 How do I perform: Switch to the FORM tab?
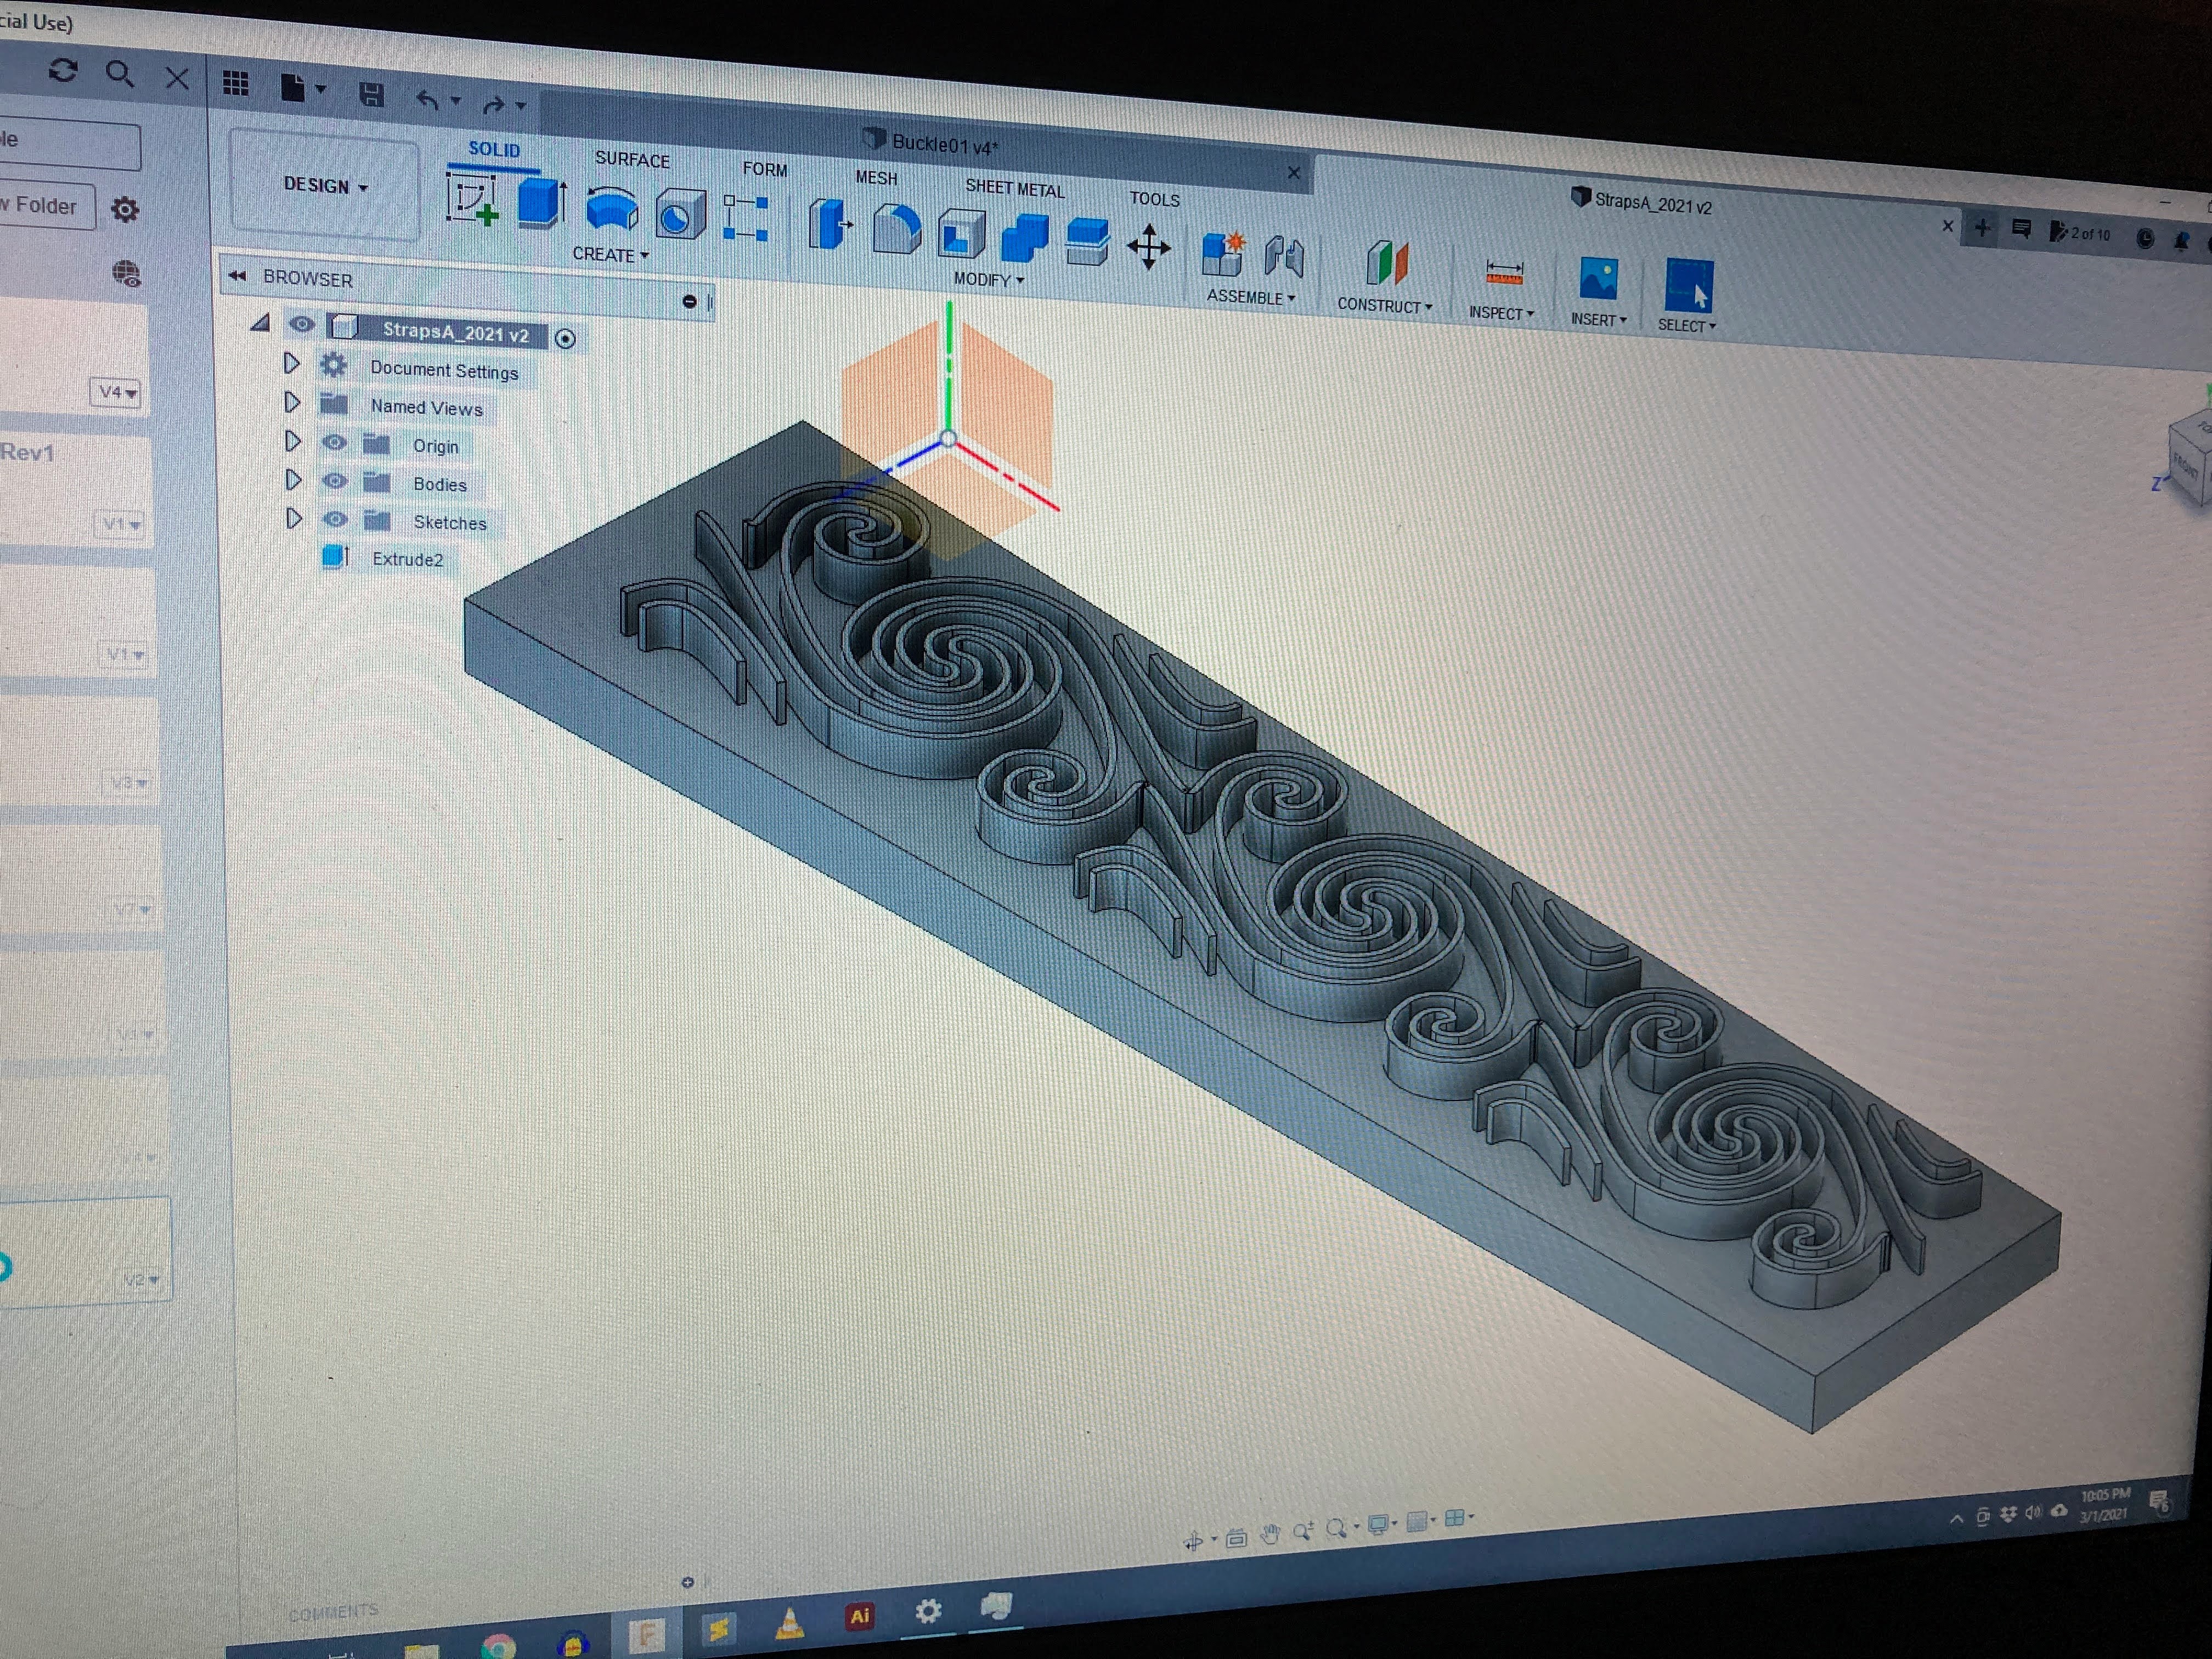(765, 169)
